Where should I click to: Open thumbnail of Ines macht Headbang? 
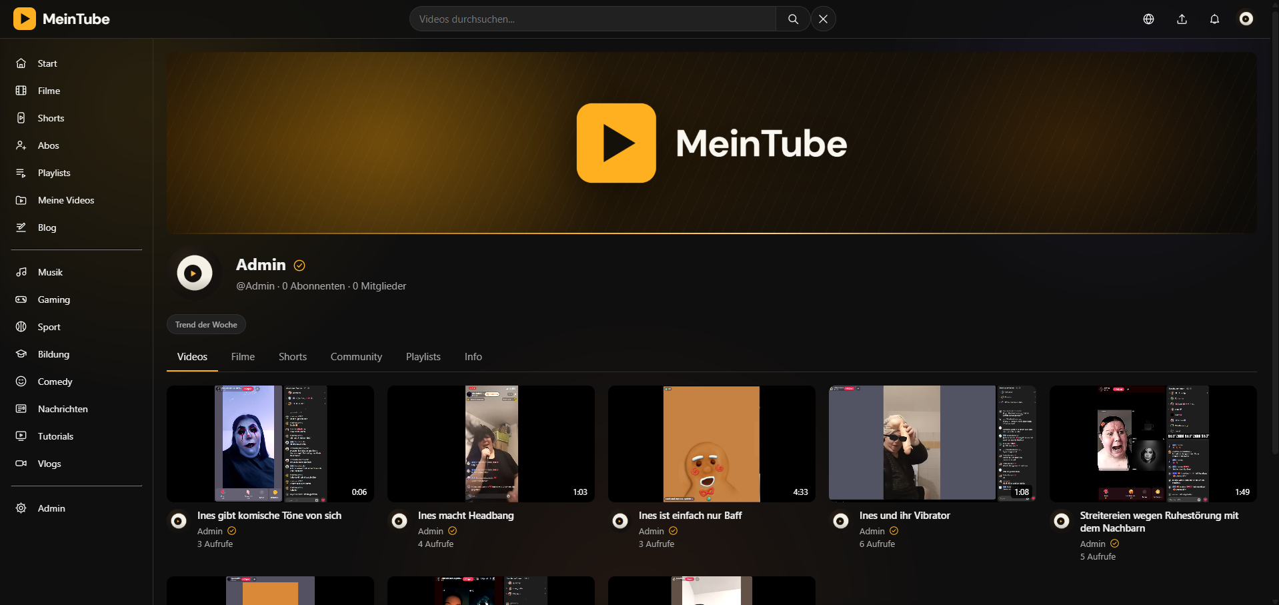tap(491, 444)
